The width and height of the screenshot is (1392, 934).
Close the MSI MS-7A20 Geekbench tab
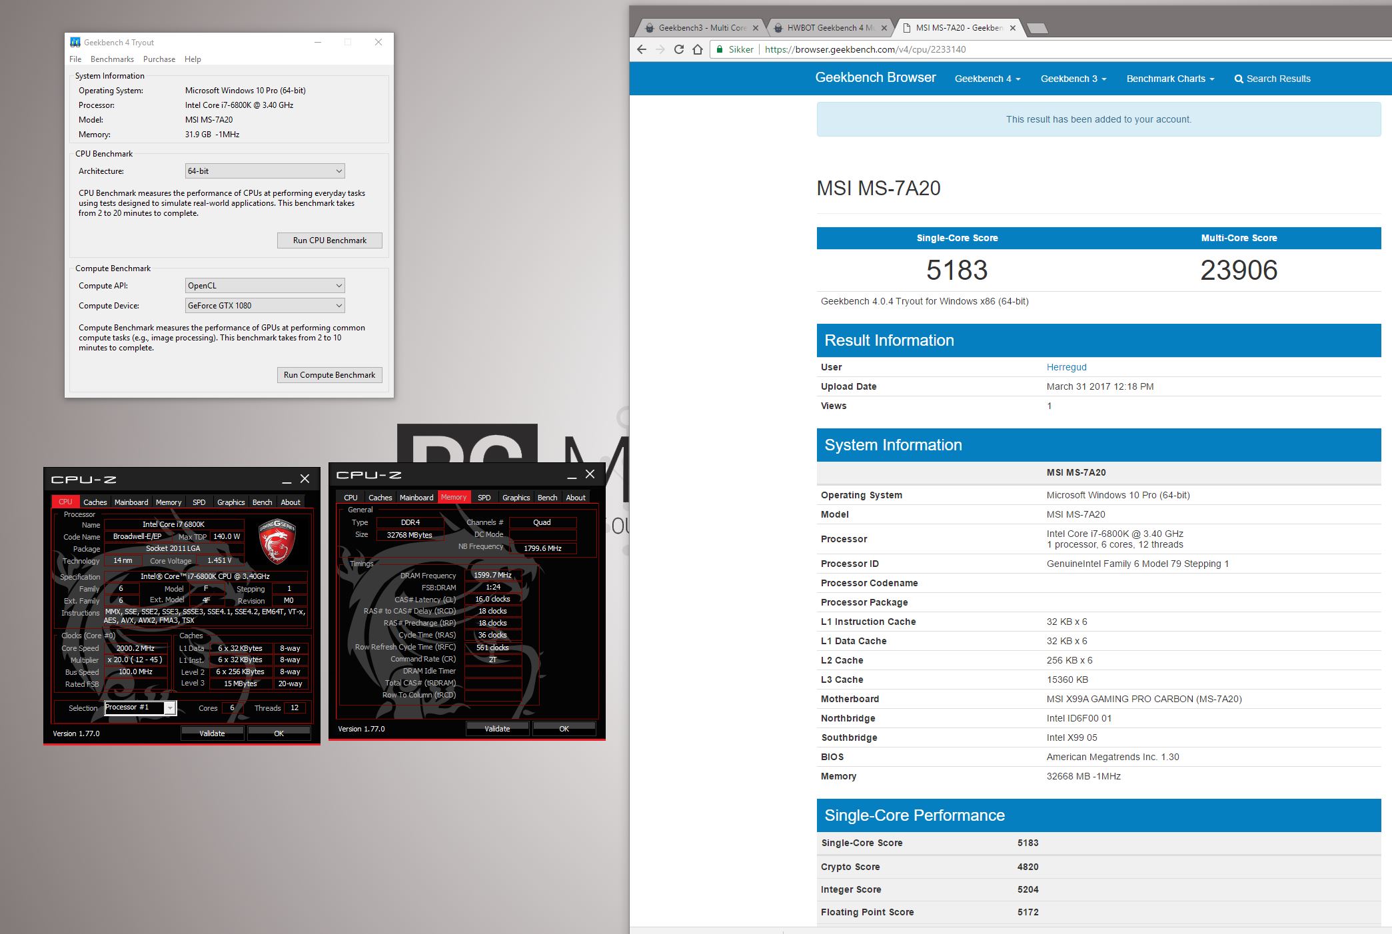coord(1013,28)
